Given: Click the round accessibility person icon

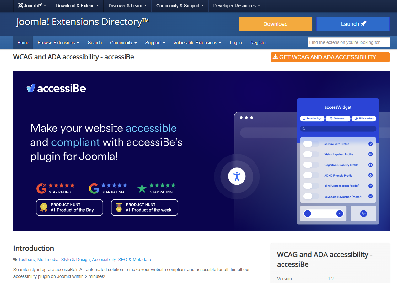Looking at the screenshot, I should tap(237, 176).
